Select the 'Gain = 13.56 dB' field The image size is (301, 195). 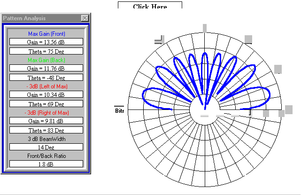[x=46, y=42]
